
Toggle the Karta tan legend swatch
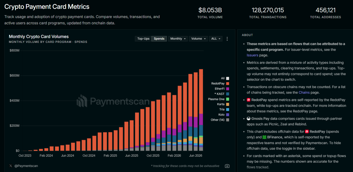coord(228,104)
